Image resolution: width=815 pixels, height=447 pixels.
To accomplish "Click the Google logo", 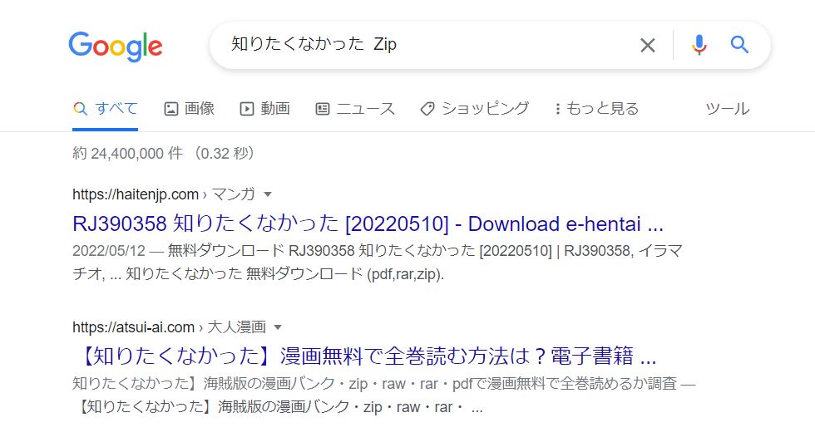I will pos(116,46).
